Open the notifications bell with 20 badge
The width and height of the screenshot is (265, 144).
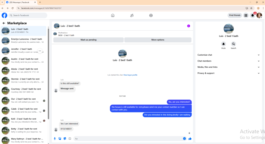point(253,15)
